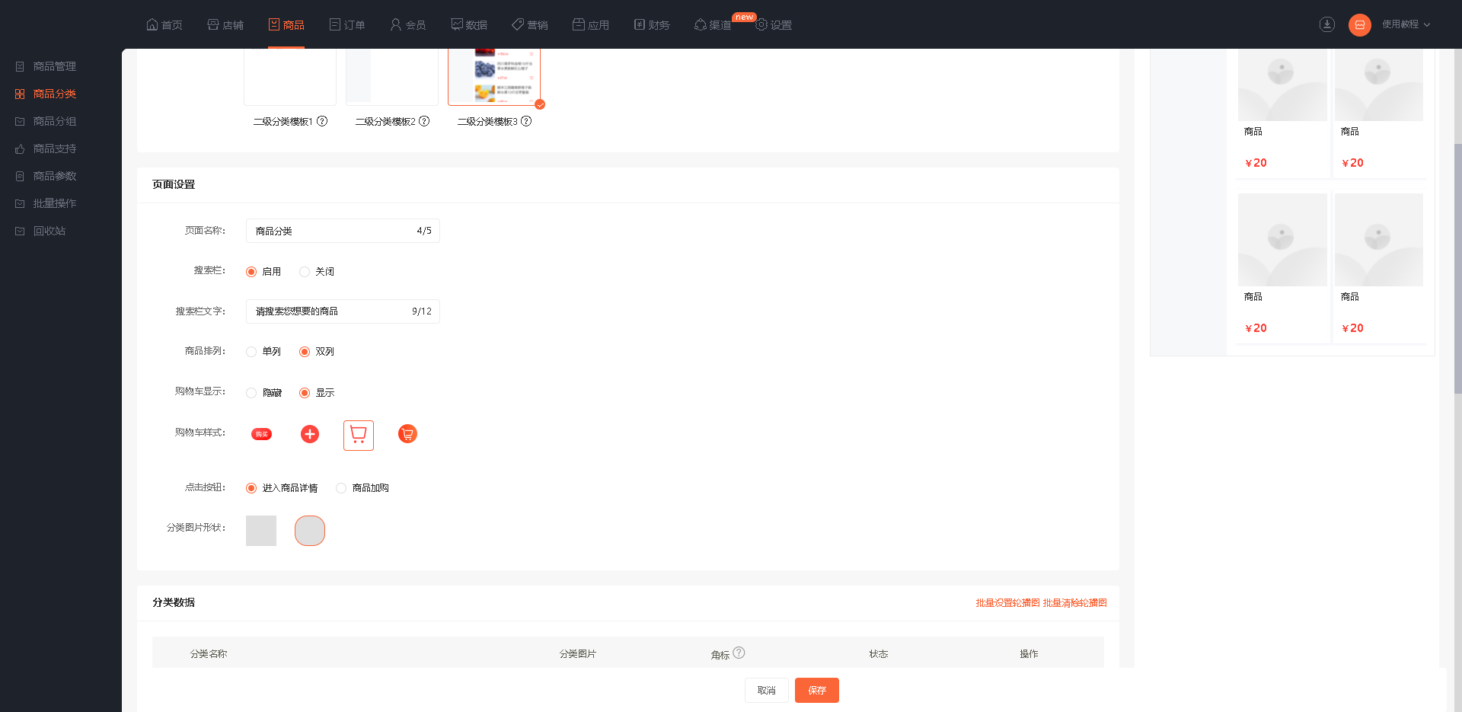Screen dimensions: 1462x712
Task: Click the 批量操作 sidebar icon
Action: (20, 204)
